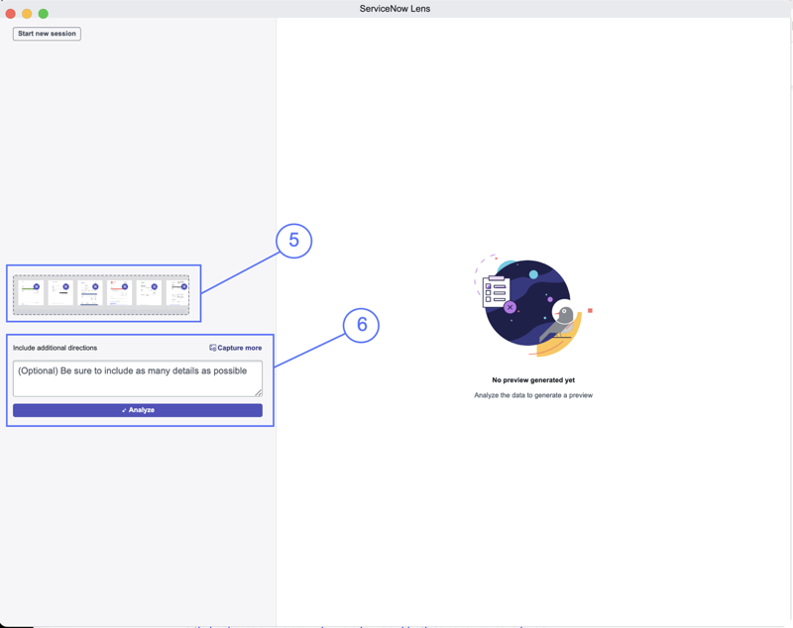Remove the third captured screenshot thumbnail
Viewport: 793px width, 628px height.
(x=95, y=286)
